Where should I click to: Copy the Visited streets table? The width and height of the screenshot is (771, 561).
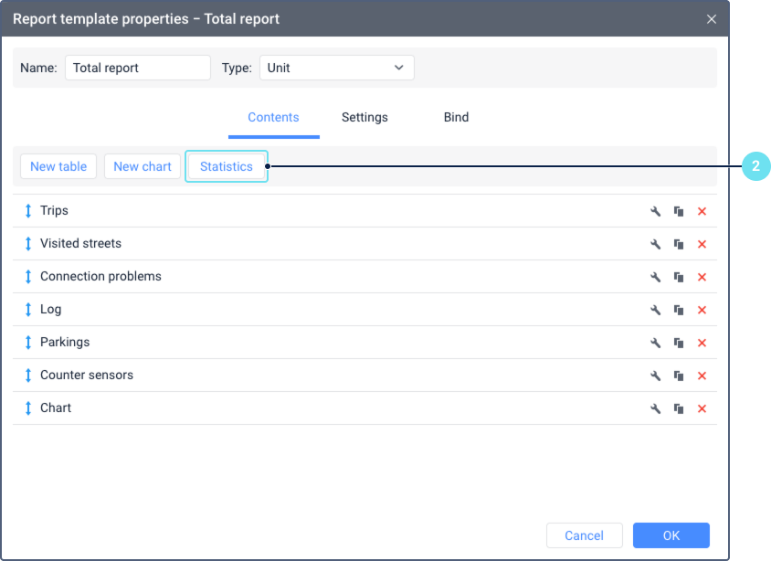click(679, 244)
